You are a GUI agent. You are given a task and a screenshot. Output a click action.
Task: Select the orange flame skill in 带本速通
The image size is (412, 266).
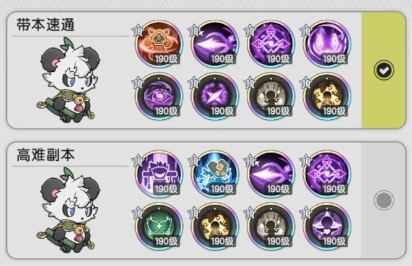(x=159, y=44)
